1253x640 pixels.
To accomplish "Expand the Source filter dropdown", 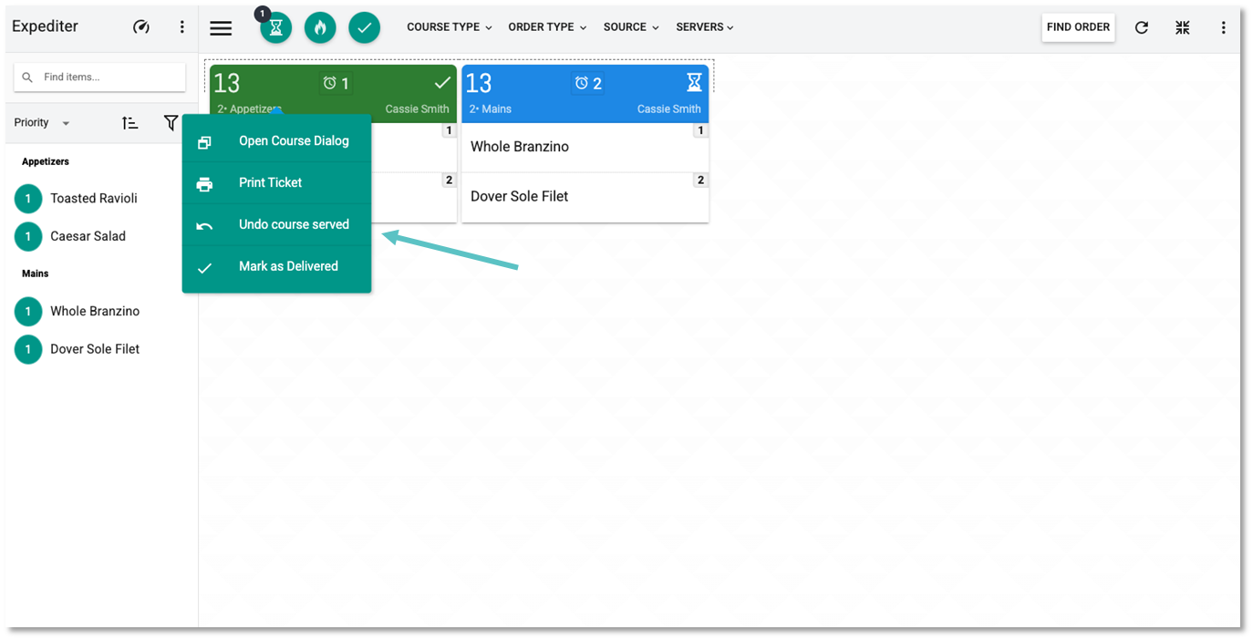I will click(630, 27).
